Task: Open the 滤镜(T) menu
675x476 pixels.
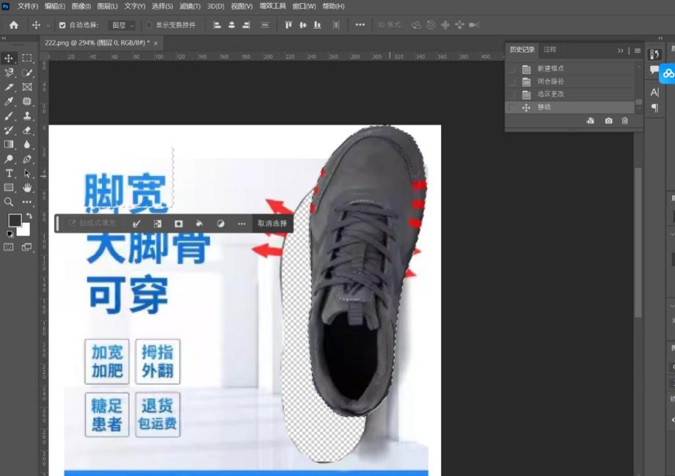Action: click(190, 6)
